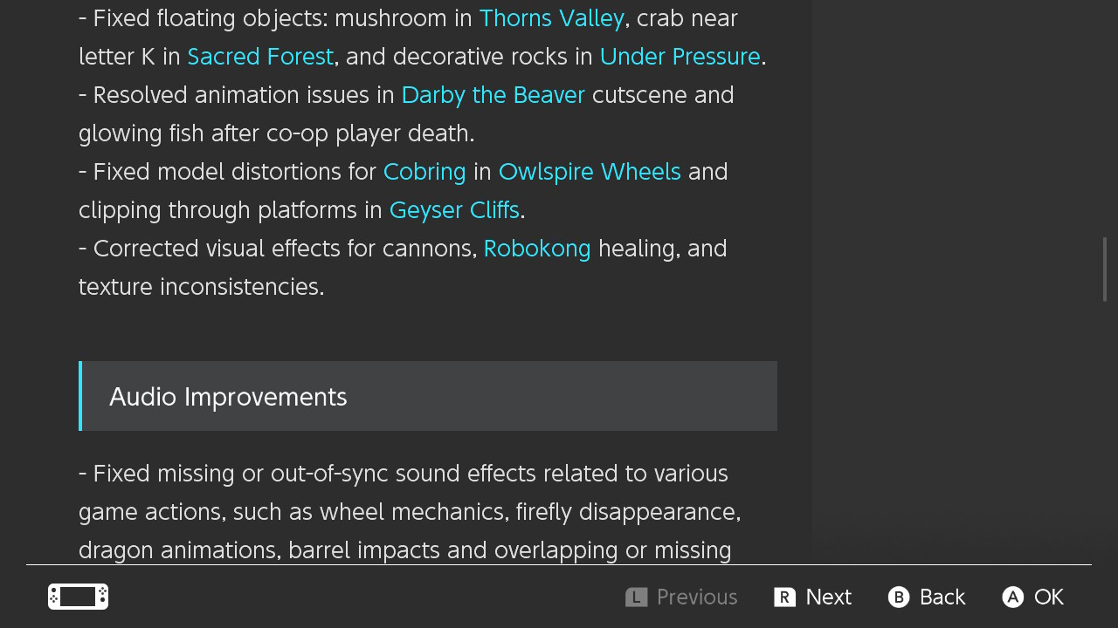The height and width of the screenshot is (628, 1118).
Task: Click the Next text label
Action: (x=828, y=597)
